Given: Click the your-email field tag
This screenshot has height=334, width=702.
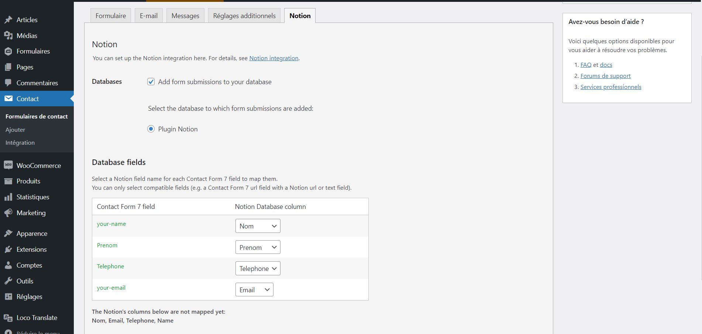Looking at the screenshot, I should pyautogui.click(x=111, y=288).
